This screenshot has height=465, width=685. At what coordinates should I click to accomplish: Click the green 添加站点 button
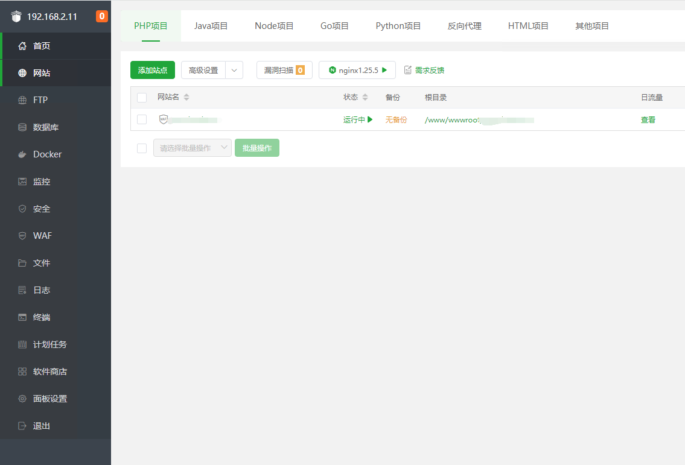[152, 70]
